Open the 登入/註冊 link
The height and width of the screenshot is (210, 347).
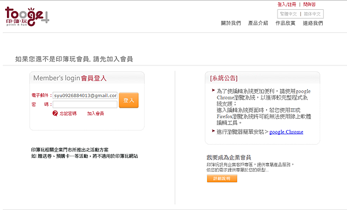pos(287,5)
